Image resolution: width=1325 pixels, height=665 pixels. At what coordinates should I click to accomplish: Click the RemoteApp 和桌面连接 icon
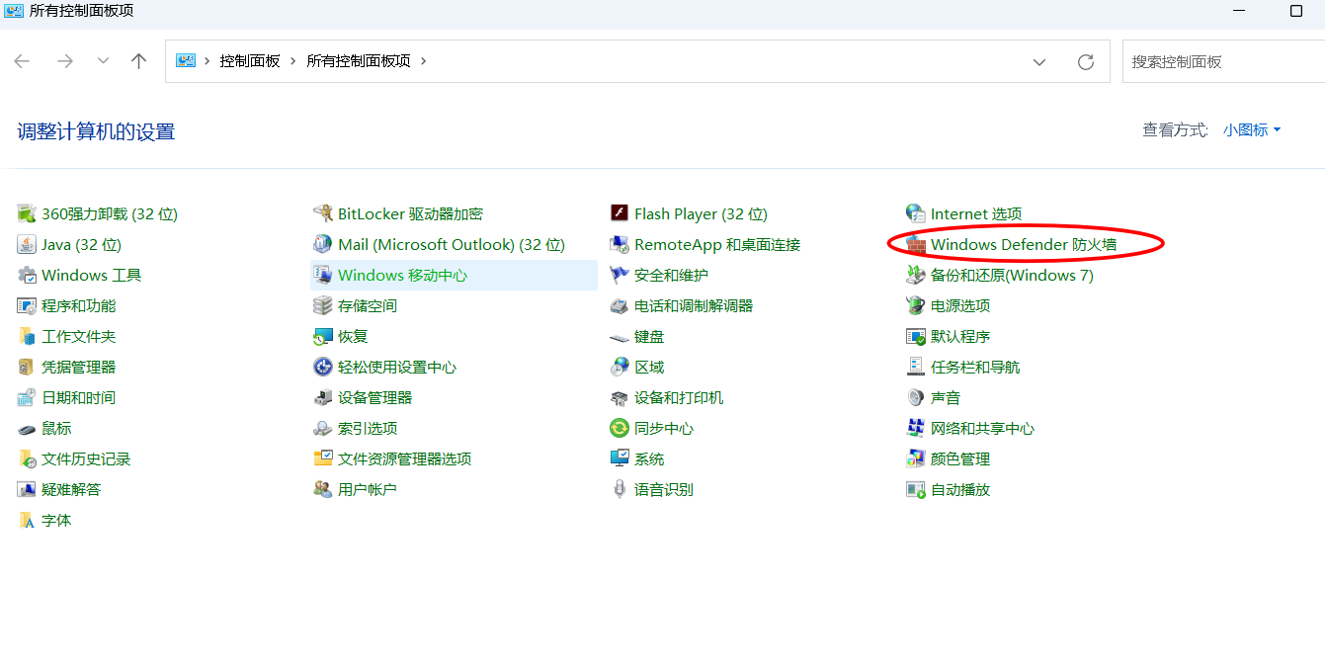point(620,244)
